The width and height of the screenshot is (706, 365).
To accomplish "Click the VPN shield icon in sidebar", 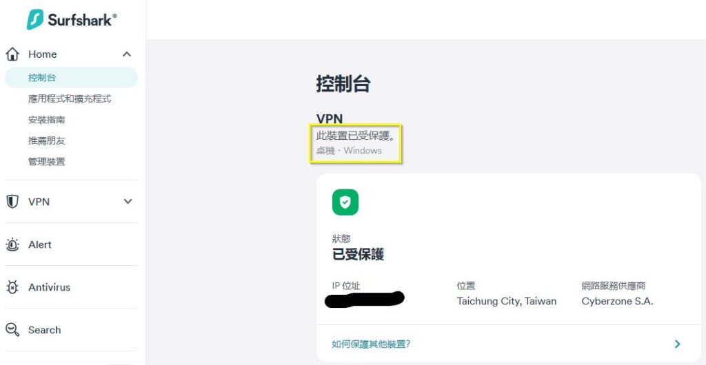I will (12, 202).
